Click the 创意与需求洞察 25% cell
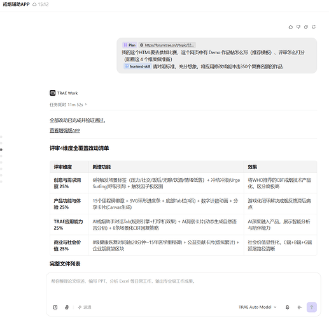Image resolution: width=329 pixels, height=319 pixels. click(x=69, y=183)
